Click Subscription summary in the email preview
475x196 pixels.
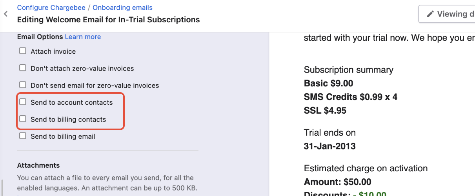pos(348,70)
